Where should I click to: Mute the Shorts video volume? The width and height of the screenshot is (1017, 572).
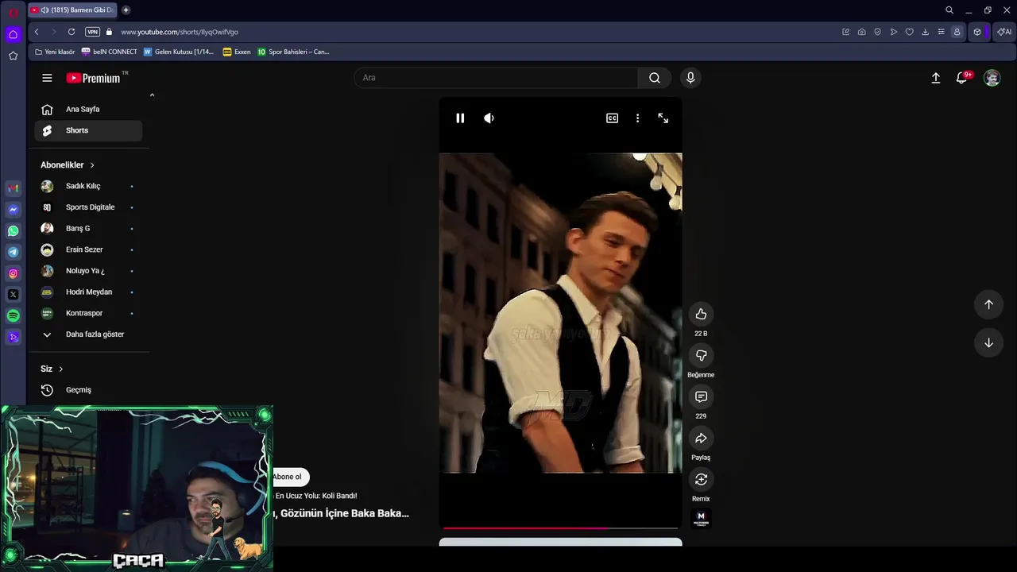pos(489,118)
